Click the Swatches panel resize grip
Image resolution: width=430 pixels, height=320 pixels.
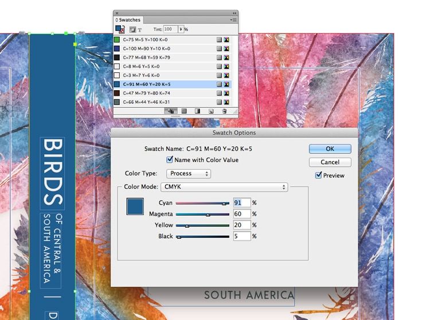(235, 112)
